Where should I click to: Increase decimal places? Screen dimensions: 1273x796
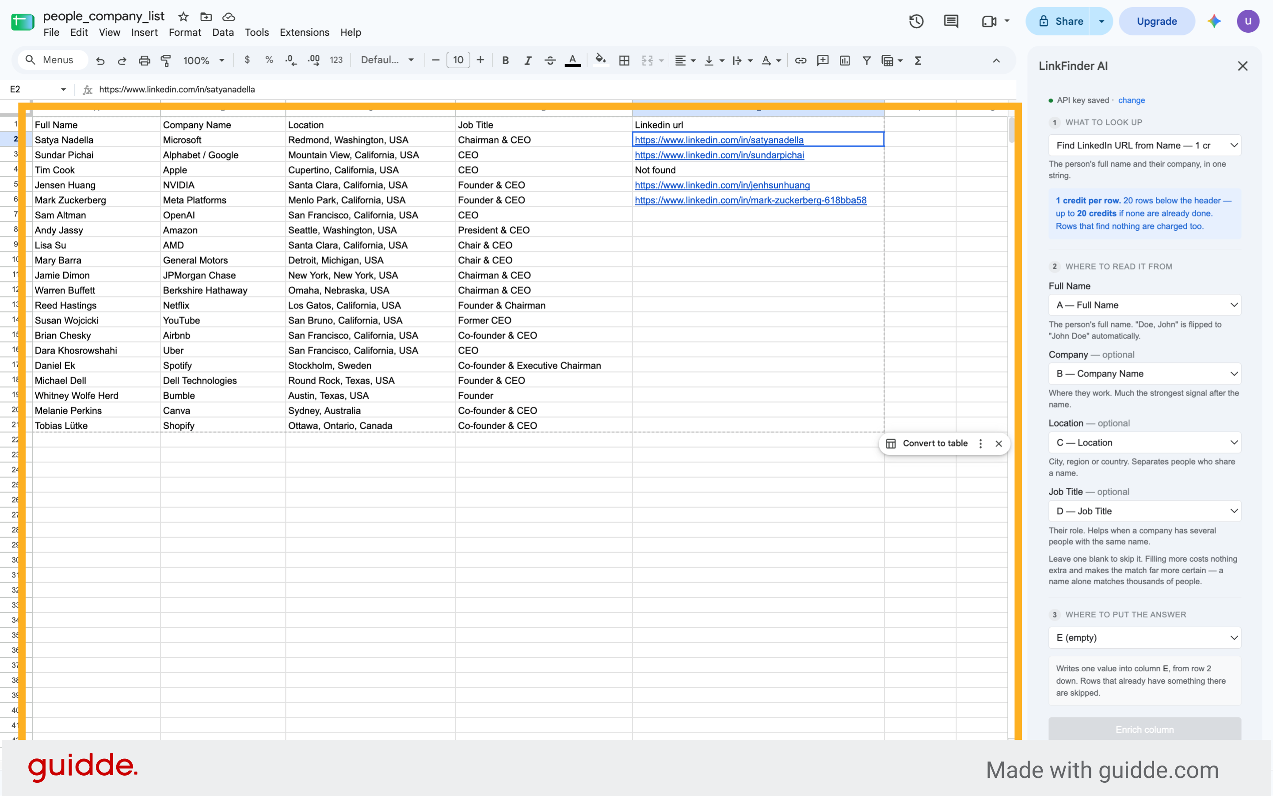click(314, 60)
